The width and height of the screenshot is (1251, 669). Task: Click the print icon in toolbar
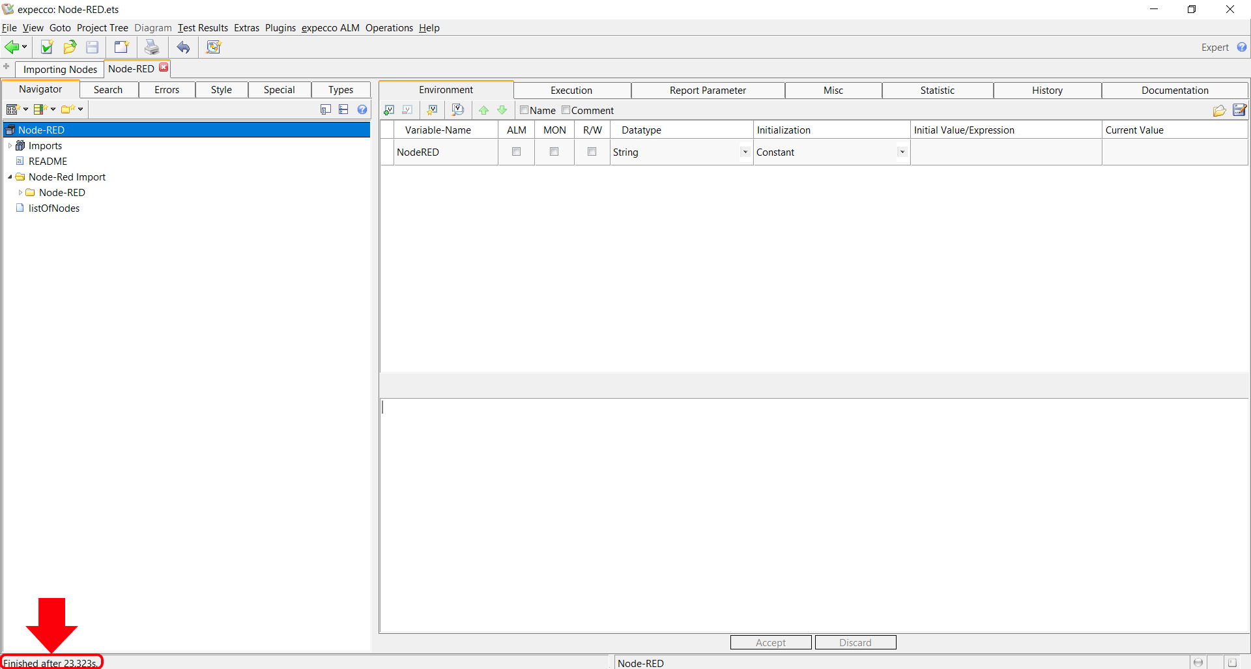click(x=152, y=47)
